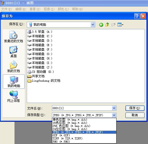Image resolution: width=148 pixels, height=144 pixels.
Task: Click the 保存(S) button
Action: click(x=135, y=108)
